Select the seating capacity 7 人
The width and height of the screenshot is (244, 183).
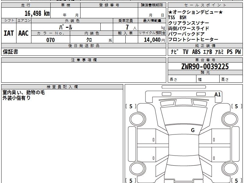(131, 27)
